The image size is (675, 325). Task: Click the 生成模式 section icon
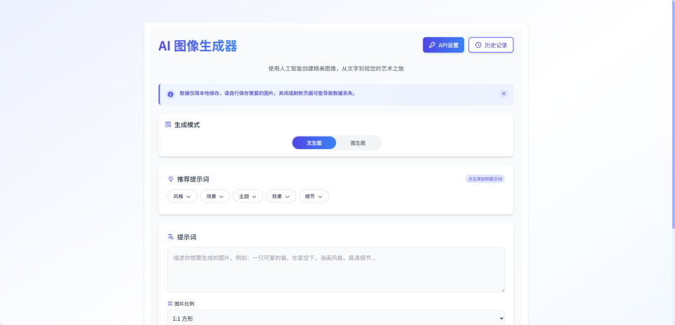point(168,125)
